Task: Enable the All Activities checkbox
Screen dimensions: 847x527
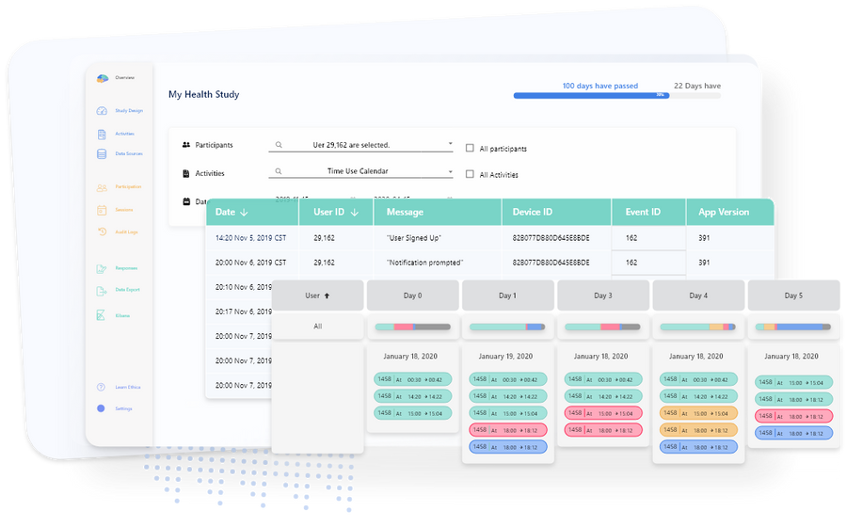Action: [x=471, y=174]
